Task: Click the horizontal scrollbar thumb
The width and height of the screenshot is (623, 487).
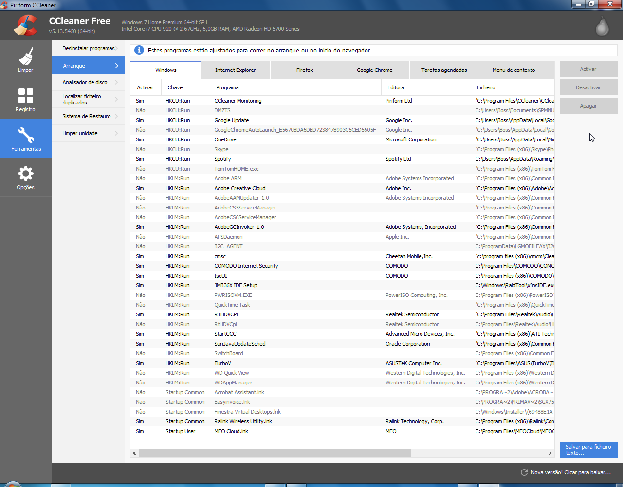Action: pyautogui.click(x=275, y=453)
